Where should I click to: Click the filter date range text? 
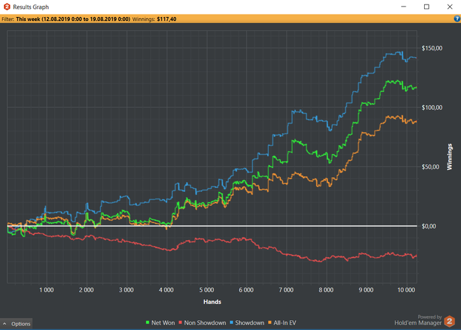(73, 19)
